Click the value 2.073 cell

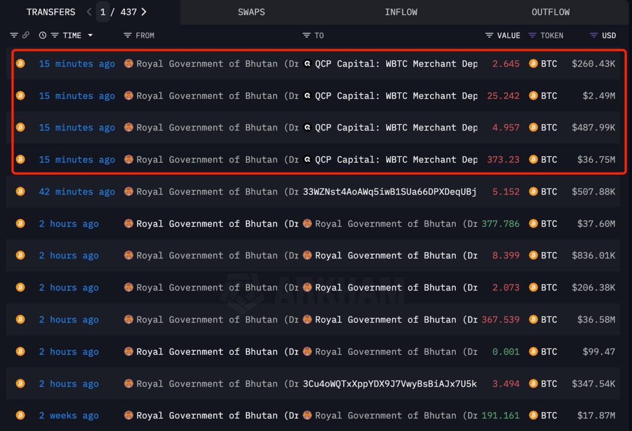pos(506,287)
